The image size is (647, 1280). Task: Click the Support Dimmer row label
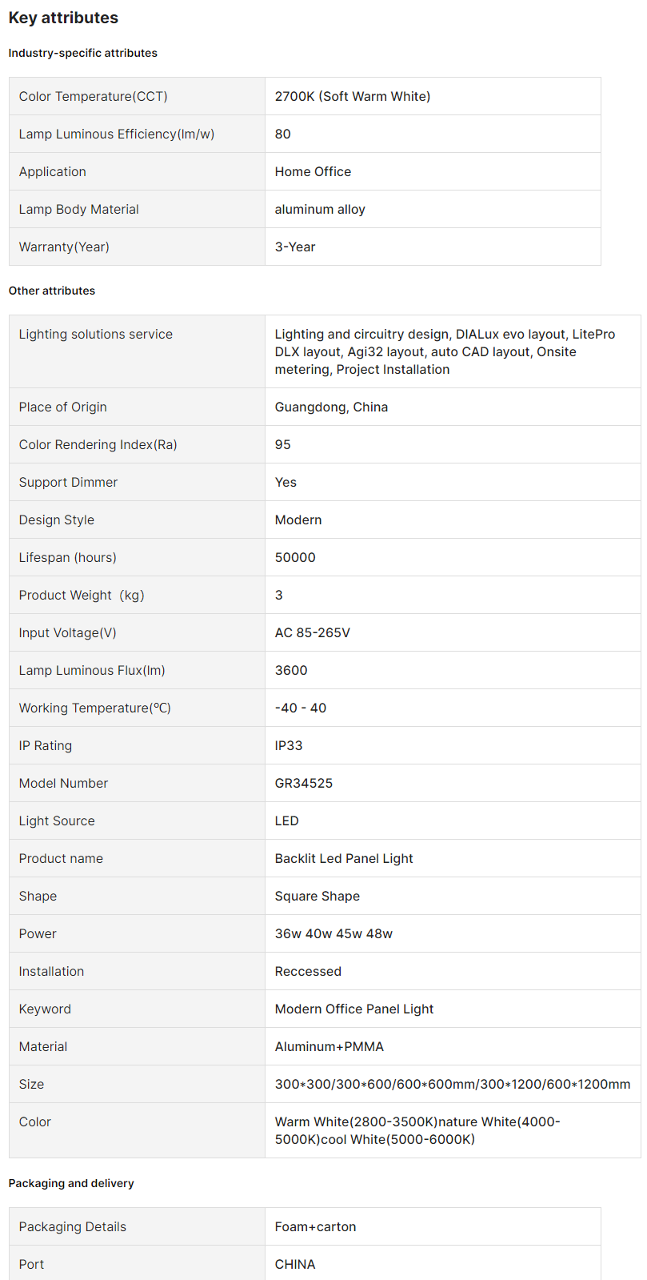pos(68,482)
